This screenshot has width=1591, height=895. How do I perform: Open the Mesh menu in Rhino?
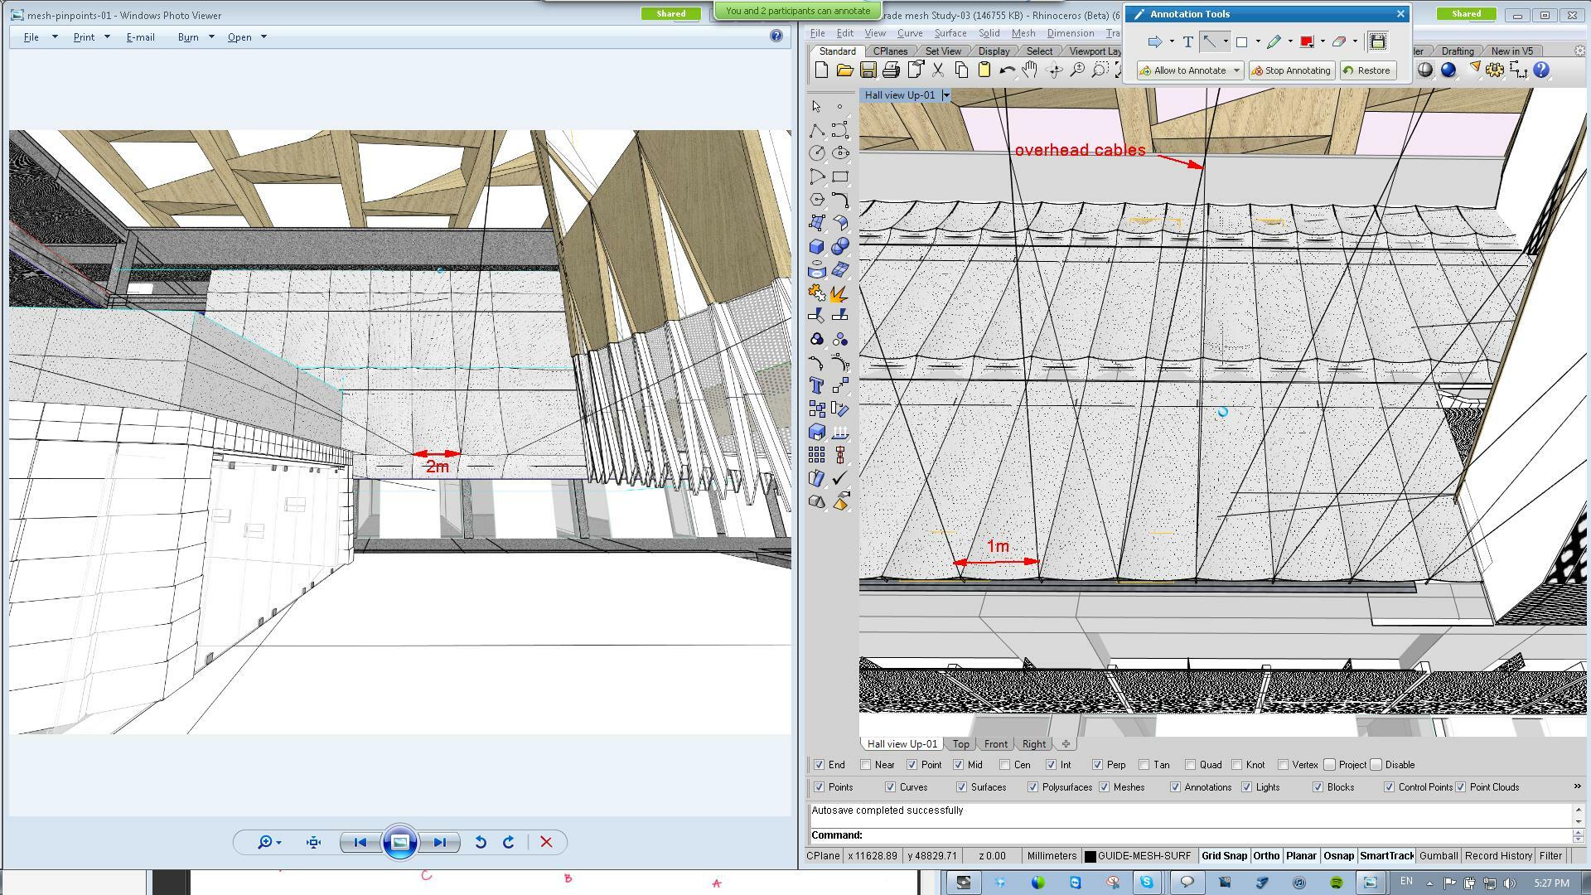click(x=1023, y=33)
